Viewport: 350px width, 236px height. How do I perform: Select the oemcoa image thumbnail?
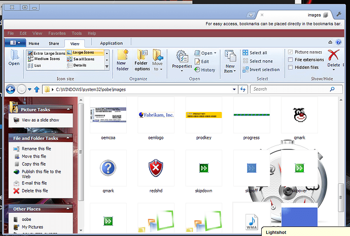click(x=108, y=115)
